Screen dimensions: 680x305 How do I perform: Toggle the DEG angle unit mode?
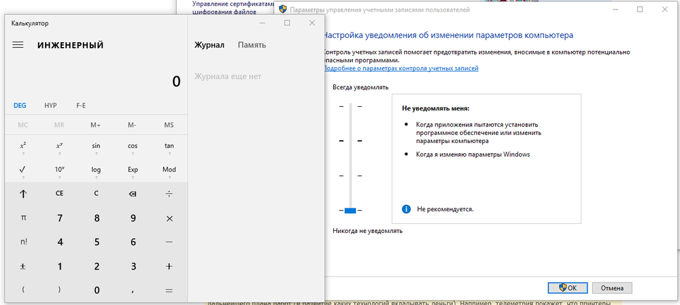(x=20, y=106)
